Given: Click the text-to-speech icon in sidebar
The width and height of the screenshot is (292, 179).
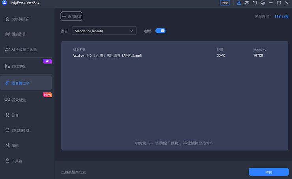Looking at the screenshot, I should (x=7, y=19).
